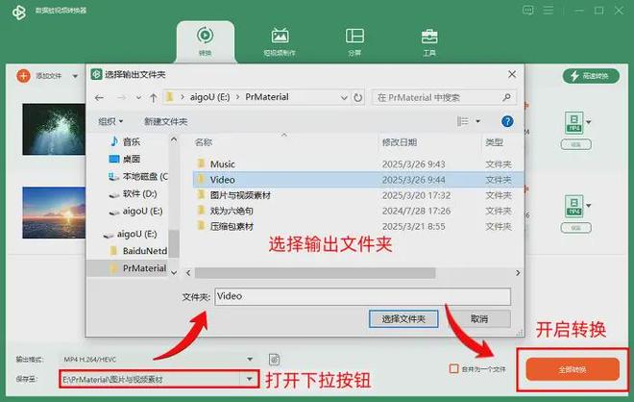
Task: Switch to the 转换 (Convert) tab
Action: (206, 41)
